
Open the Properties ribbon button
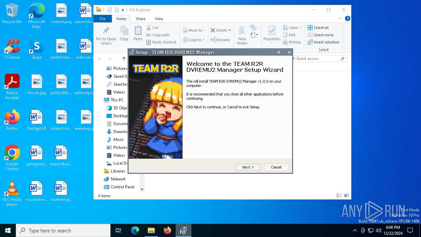tap(272, 35)
